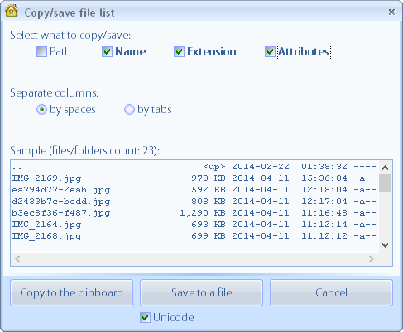Click the horizontal scroll right arrow
Viewport: 403px width, 332px height.
coord(372,258)
